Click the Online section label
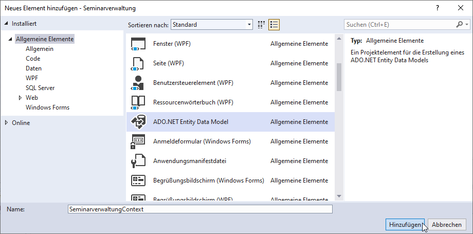Viewport: 473px width, 234px height. pyautogui.click(x=21, y=122)
